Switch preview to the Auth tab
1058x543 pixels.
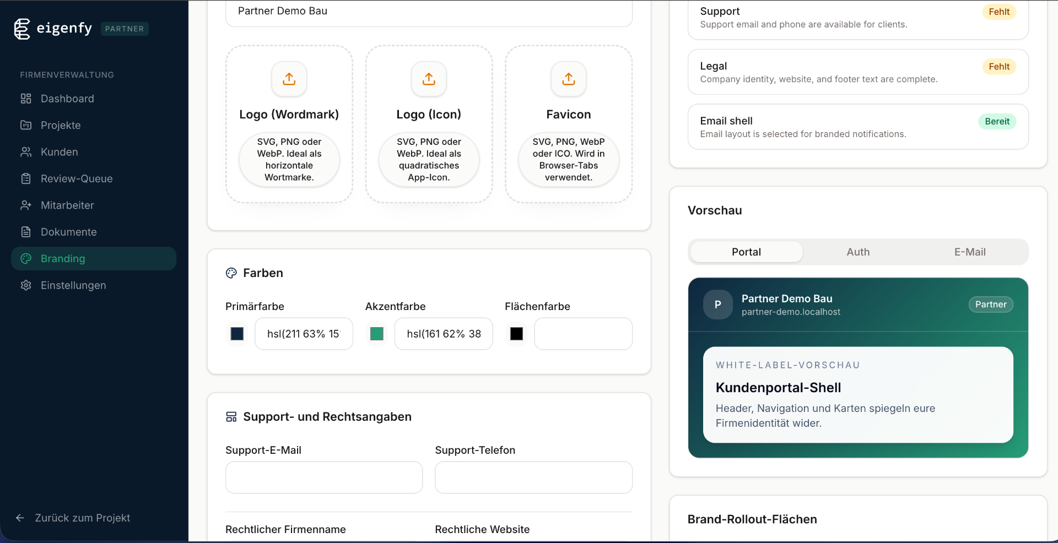858,252
